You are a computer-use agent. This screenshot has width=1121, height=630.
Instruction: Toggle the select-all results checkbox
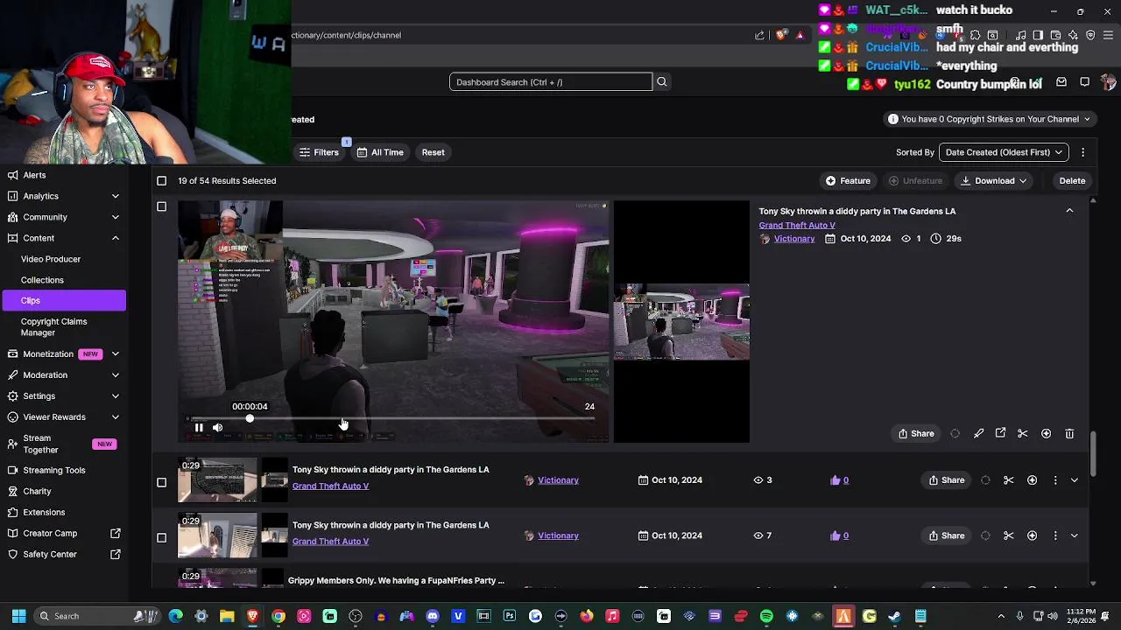pyautogui.click(x=161, y=181)
